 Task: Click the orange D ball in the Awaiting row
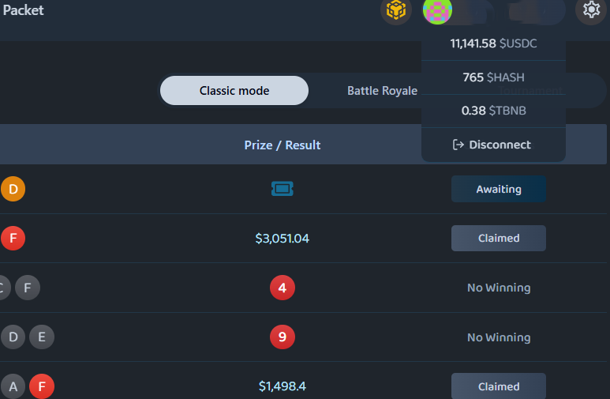coord(13,189)
